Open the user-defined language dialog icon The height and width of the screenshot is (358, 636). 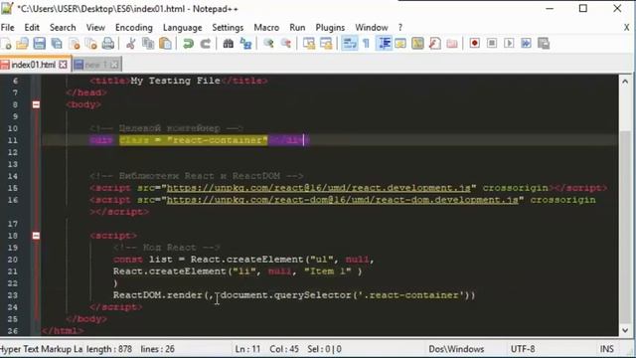(x=400, y=44)
